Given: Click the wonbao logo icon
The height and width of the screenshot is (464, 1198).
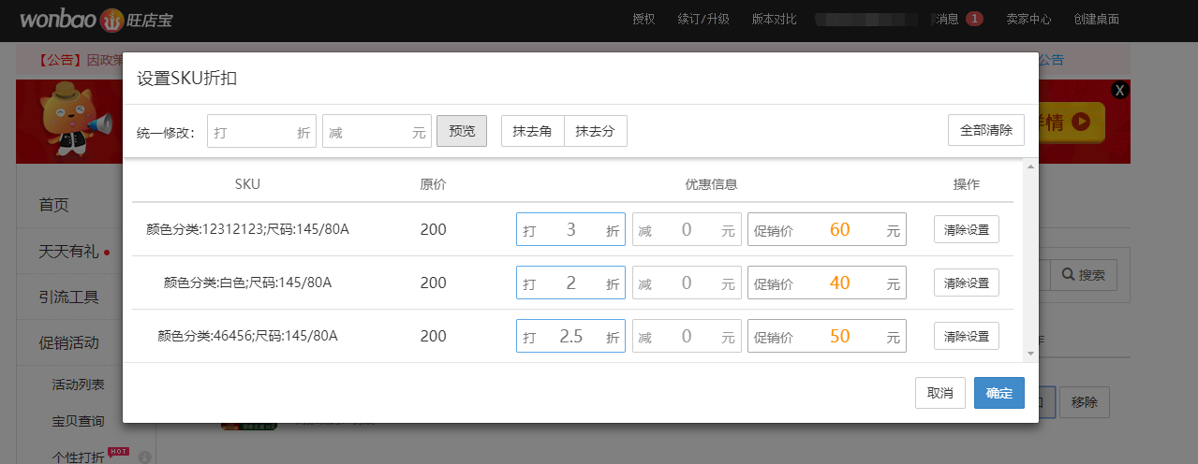Looking at the screenshot, I should coord(111,20).
